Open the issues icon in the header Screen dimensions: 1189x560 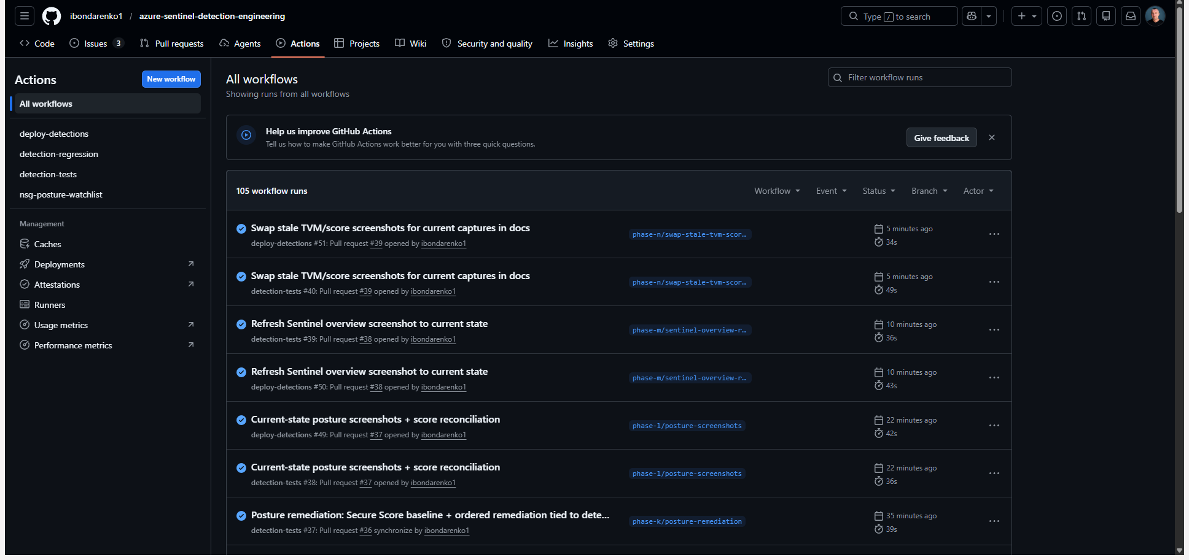1056,16
